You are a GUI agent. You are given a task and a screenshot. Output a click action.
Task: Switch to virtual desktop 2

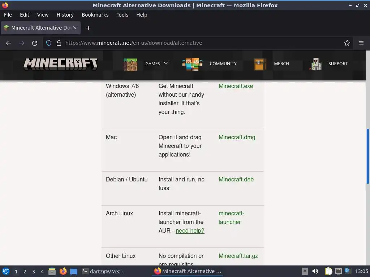[25, 272]
